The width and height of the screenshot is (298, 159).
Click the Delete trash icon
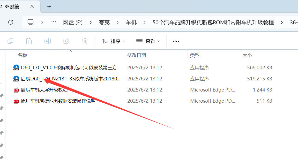(x=85, y=41)
